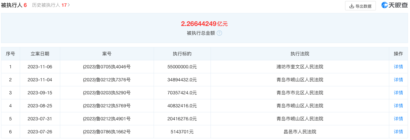Click the total amount 2.26644249亿元
Screen dimensions: 410x140
click(204, 24)
